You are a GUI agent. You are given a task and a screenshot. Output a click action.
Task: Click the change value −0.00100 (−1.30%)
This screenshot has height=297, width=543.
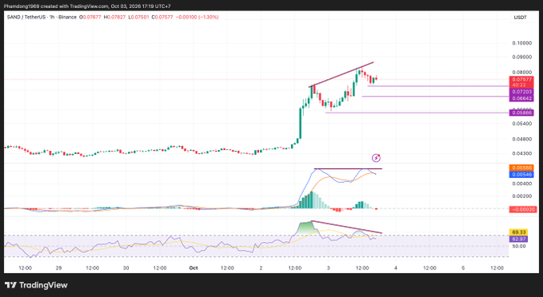coord(197,17)
